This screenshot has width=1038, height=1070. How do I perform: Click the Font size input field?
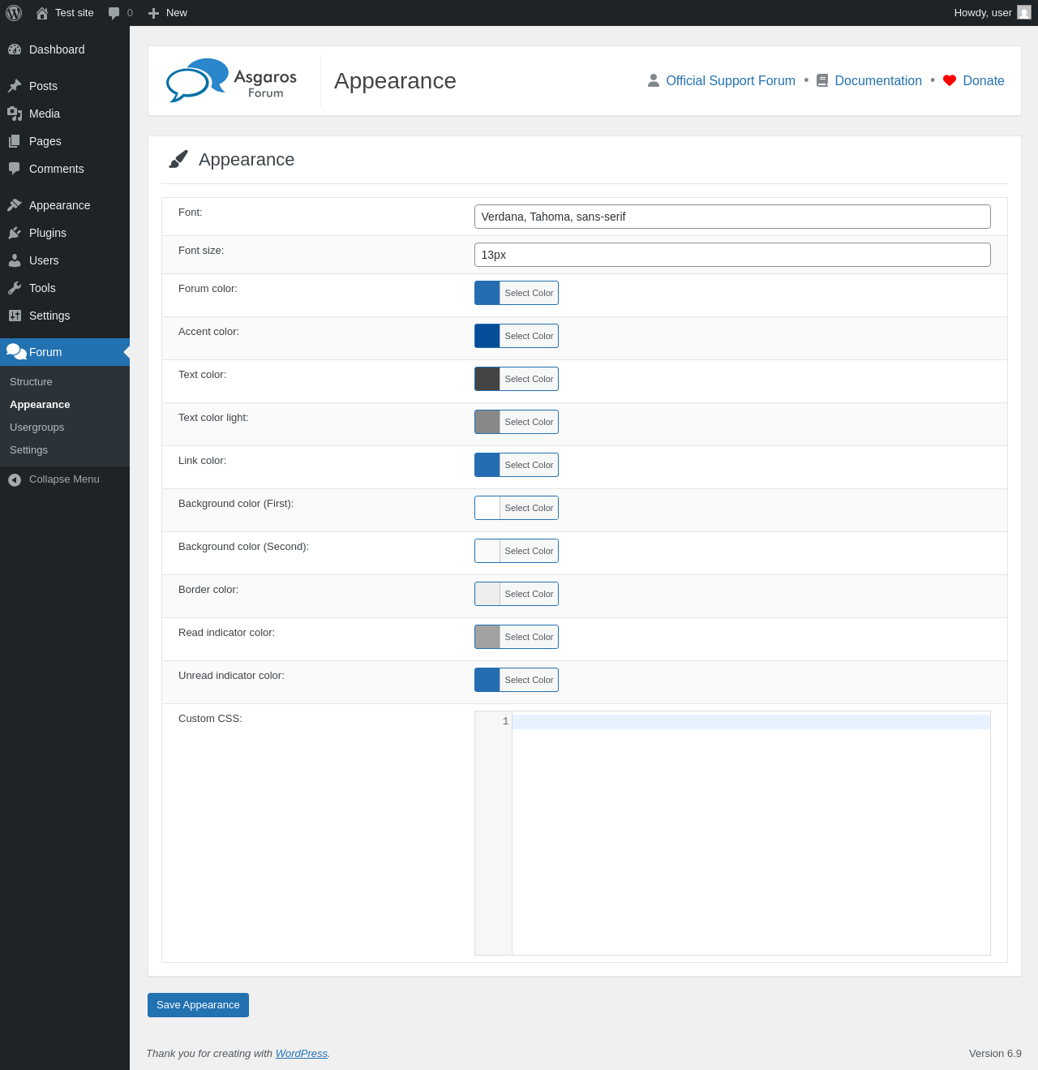731,255
